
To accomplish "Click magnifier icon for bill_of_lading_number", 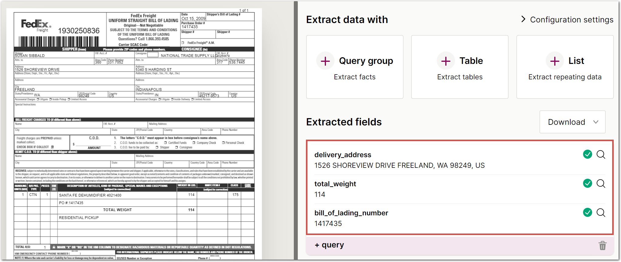I will [601, 213].
